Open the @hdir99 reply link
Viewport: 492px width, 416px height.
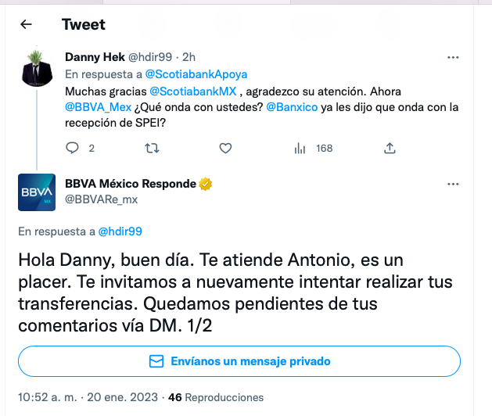point(120,231)
